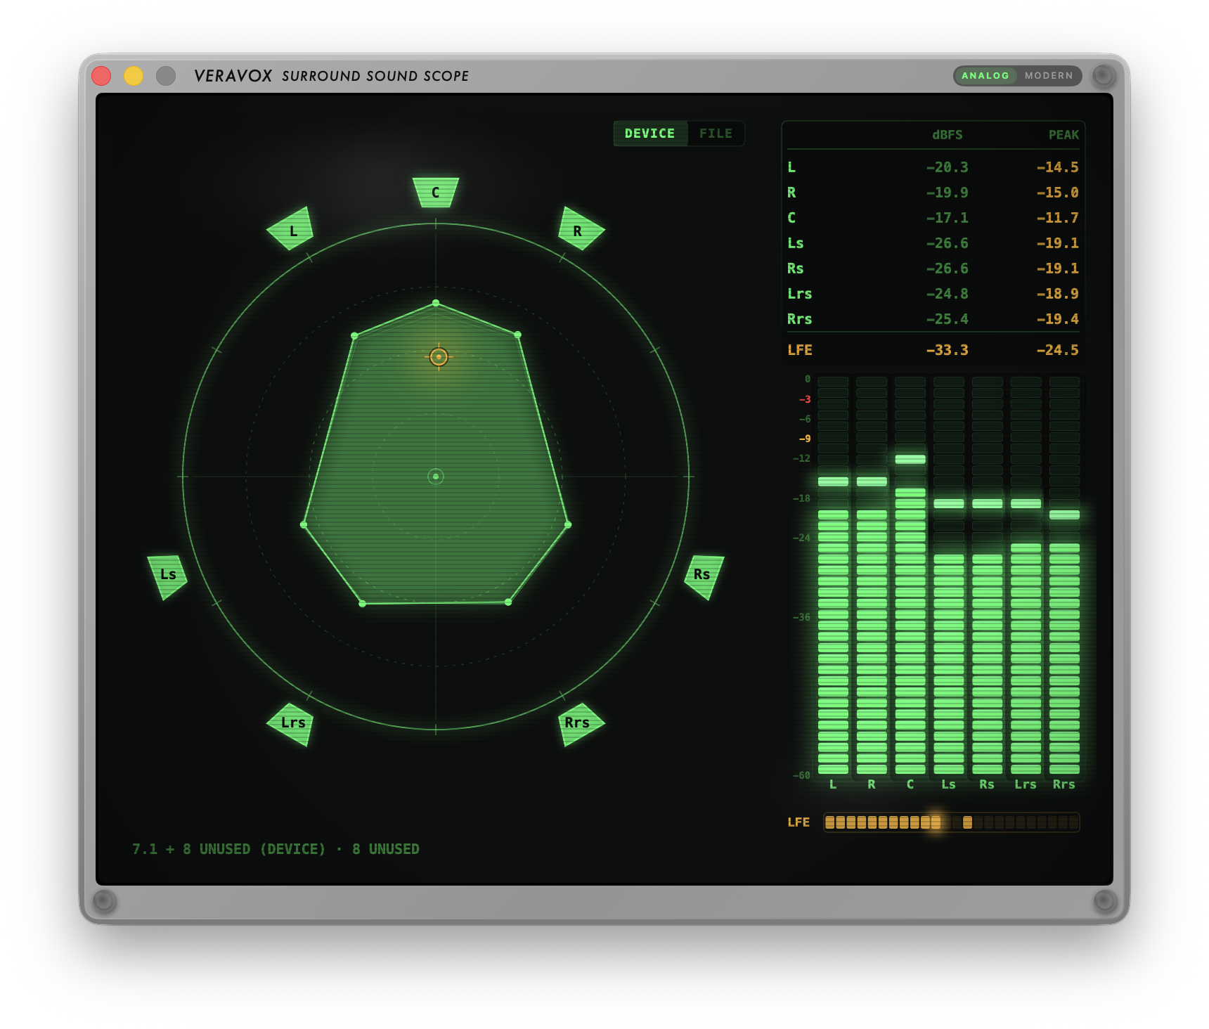Click the scope center point marker

[x=436, y=477]
